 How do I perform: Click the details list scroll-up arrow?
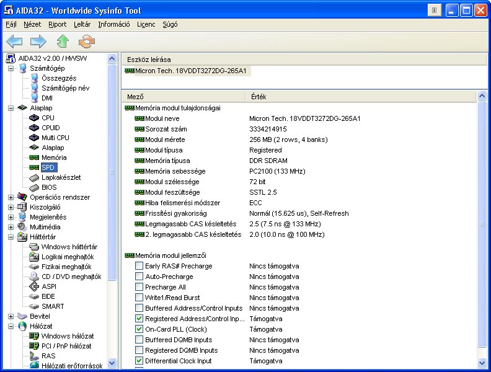point(482,96)
